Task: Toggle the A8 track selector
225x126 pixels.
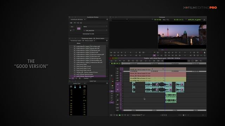Action: (x=117, y=100)
